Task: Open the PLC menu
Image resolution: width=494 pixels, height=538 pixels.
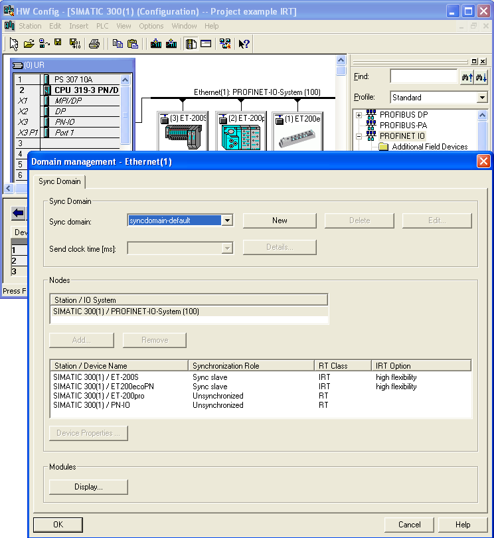Action: [102, 26]
